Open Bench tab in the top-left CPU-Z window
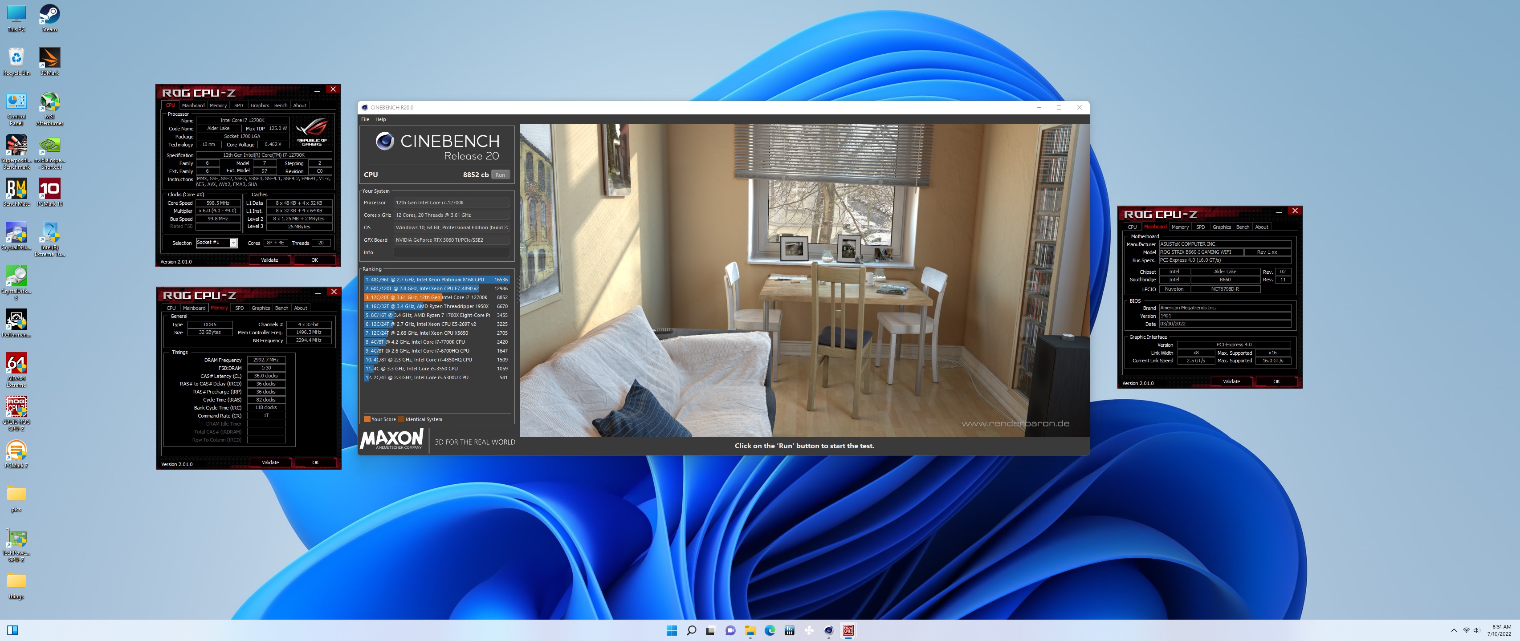 (x=281, y=105)
